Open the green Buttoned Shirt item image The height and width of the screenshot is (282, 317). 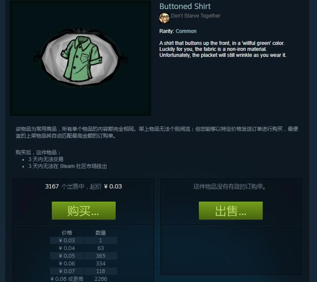point(80,58)
